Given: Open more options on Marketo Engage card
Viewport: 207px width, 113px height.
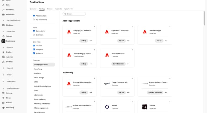Looking at the screenshot, I should tap(166, 41).
